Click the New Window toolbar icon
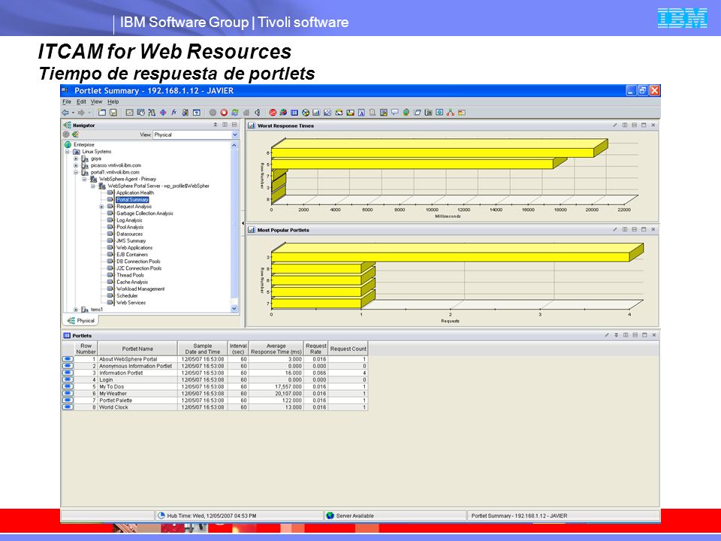Image resolution: width=721 pixels, height=541 pixels. pos(102,113)
